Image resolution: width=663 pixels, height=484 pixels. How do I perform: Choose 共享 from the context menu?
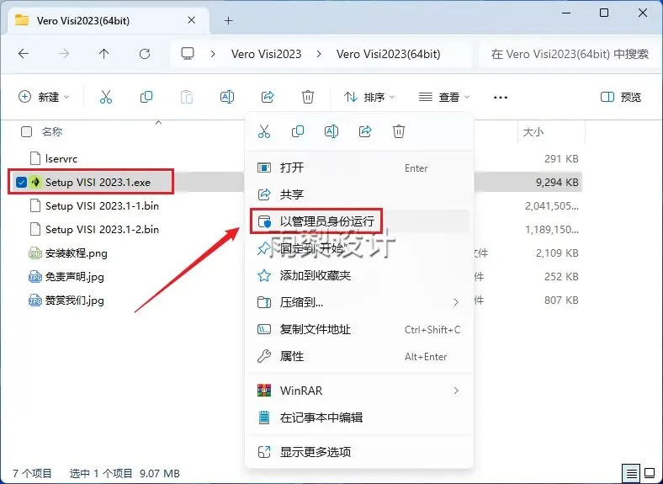359,194
